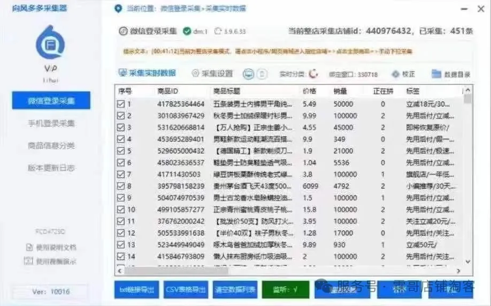Image resolution: width=491 pixels, height=306 pixels.
Task: Open the 使用视频演示 video demo icon
Action: [x=29, y=261]
